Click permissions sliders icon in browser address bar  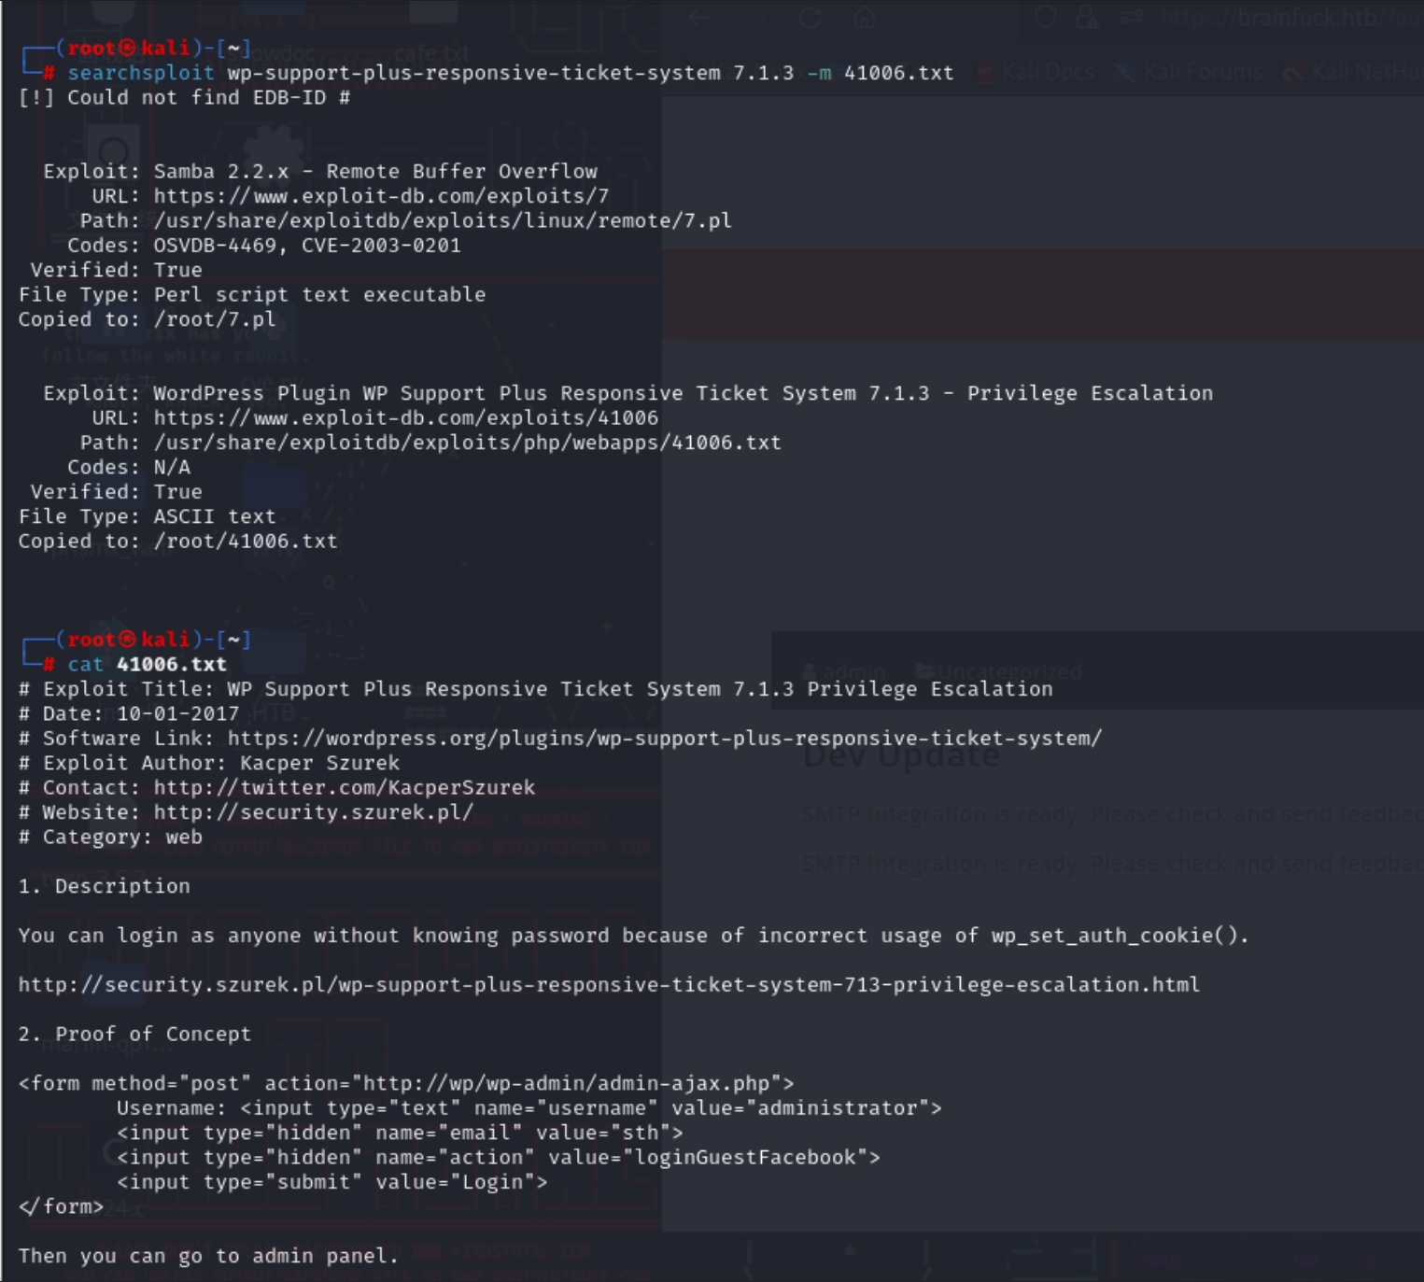[1132, 17]
